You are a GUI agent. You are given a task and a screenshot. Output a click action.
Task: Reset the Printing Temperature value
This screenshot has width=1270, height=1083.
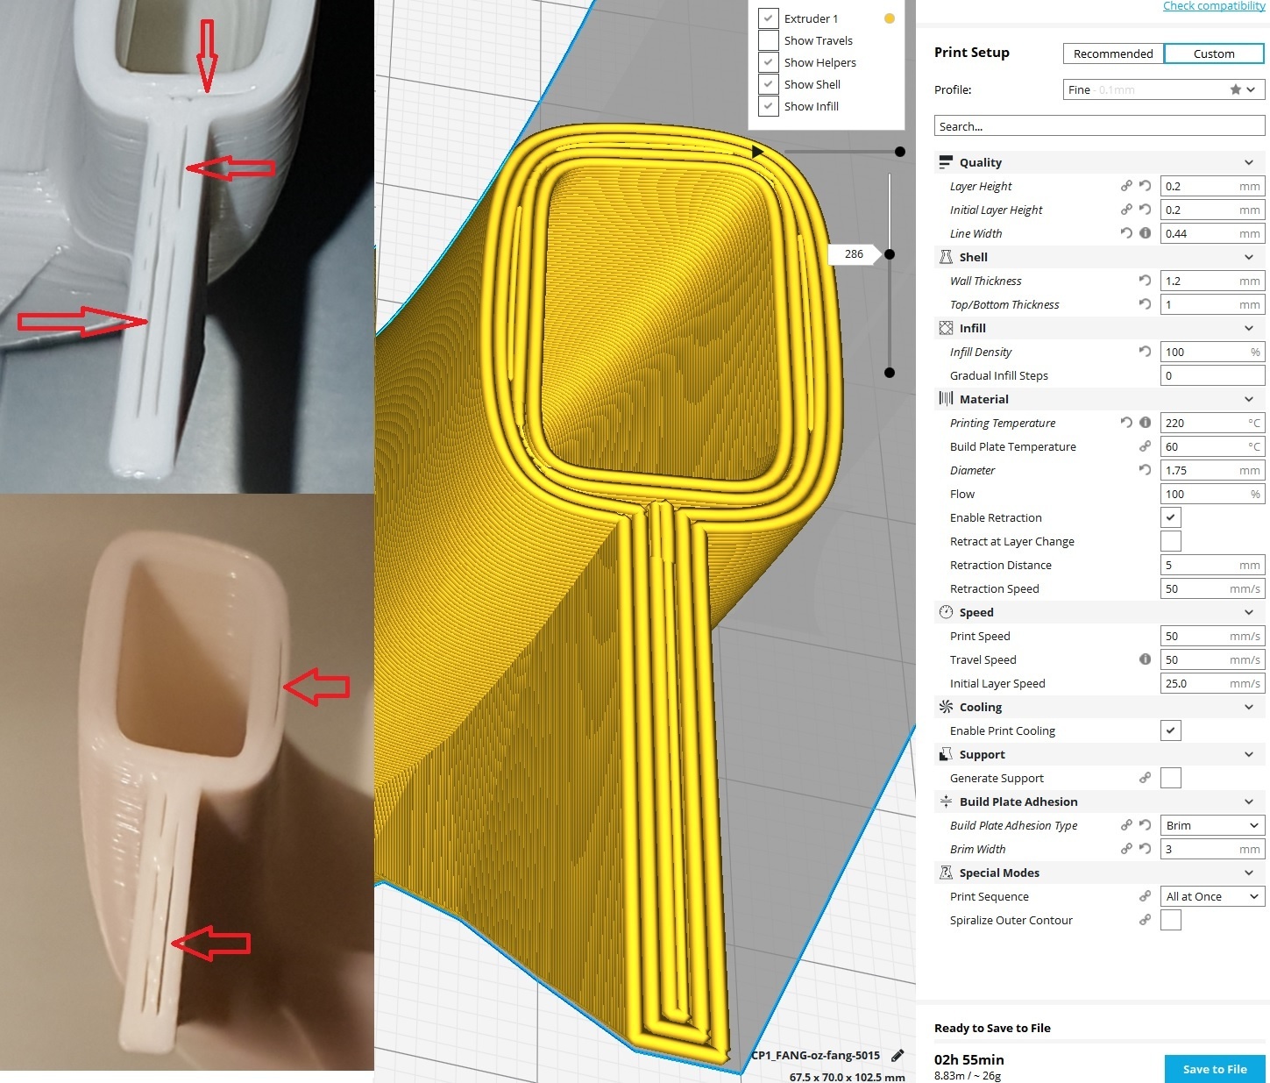pos(1126,423)
